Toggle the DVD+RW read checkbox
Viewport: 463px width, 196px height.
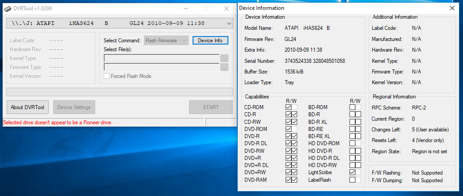(x=289, y=172)
